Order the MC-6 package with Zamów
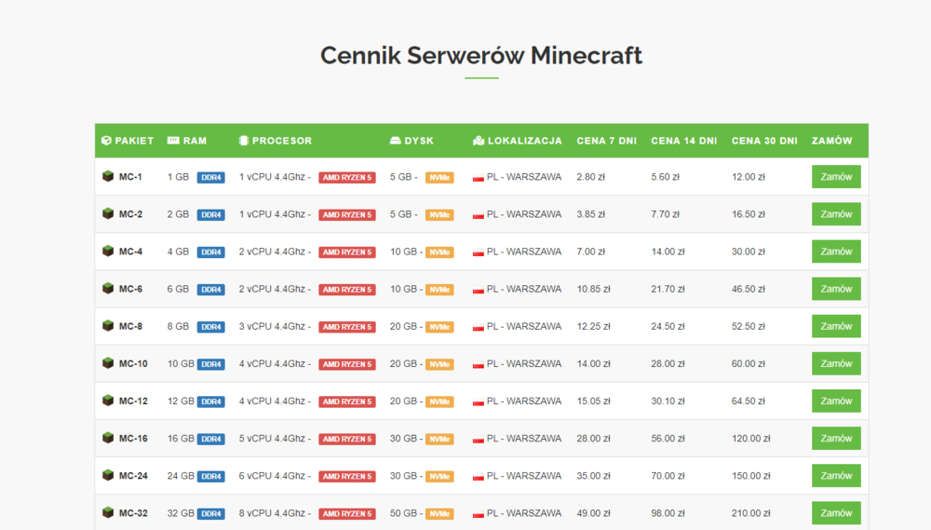The image size is (931, 530). tap(836, 289)
